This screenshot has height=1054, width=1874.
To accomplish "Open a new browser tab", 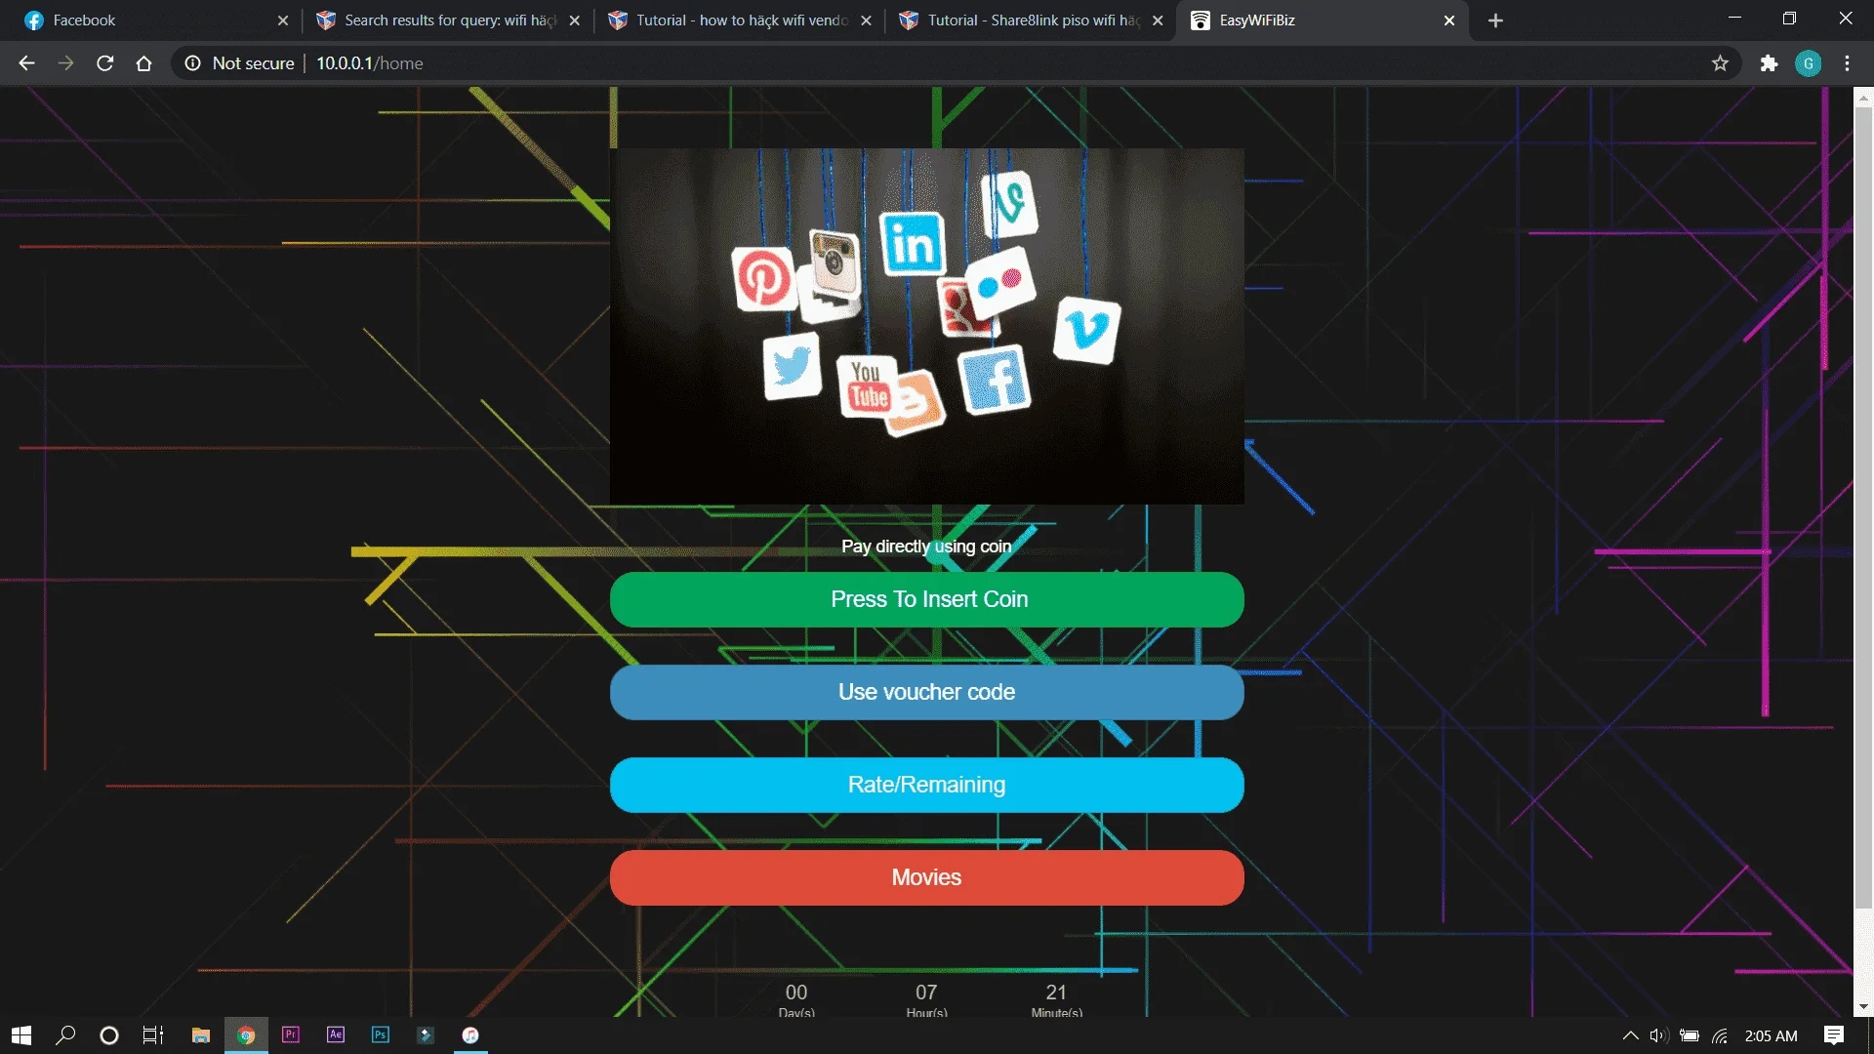I will (x=1495, y=20).
